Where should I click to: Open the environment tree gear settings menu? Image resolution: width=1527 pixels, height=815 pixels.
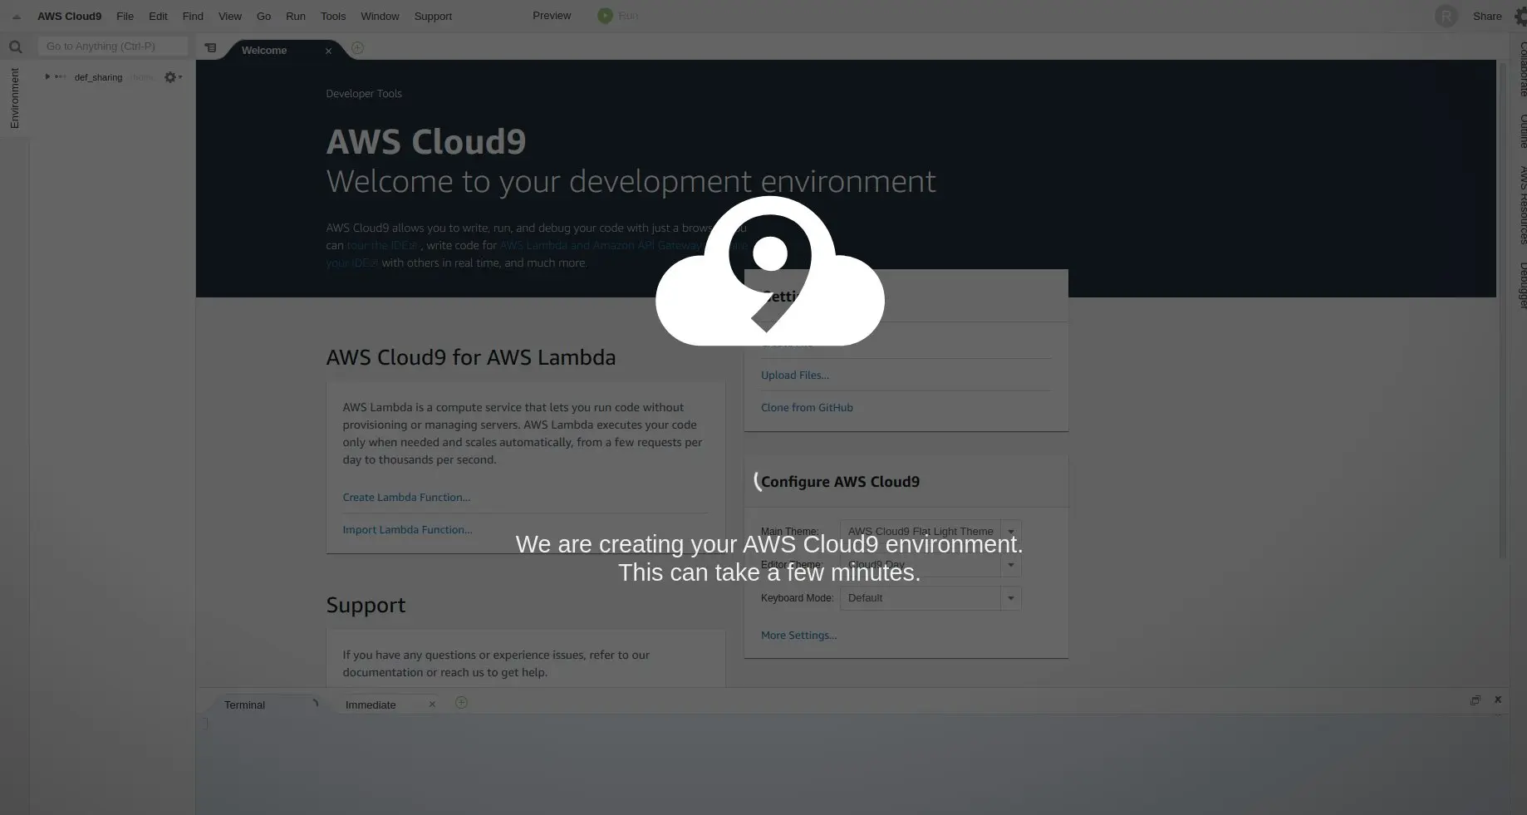click(x=172, y=77)
